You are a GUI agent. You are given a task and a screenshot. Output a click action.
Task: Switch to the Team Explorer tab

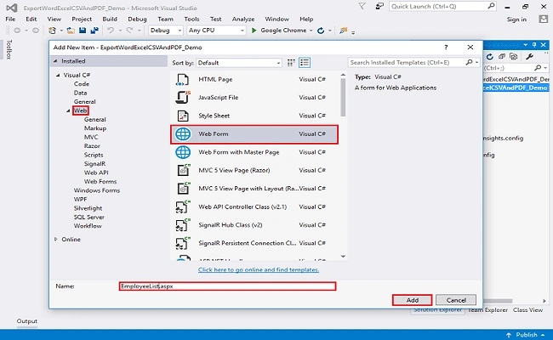[488, 310]
